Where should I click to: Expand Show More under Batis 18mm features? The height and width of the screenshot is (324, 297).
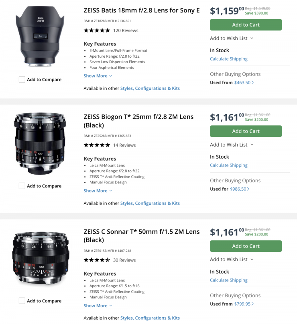(98, 76)
